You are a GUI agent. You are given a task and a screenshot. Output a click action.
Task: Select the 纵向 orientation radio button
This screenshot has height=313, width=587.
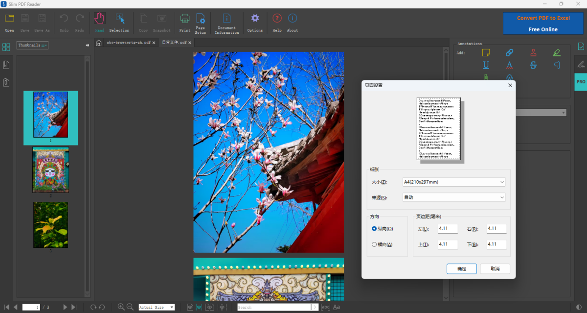coord(374,228)
